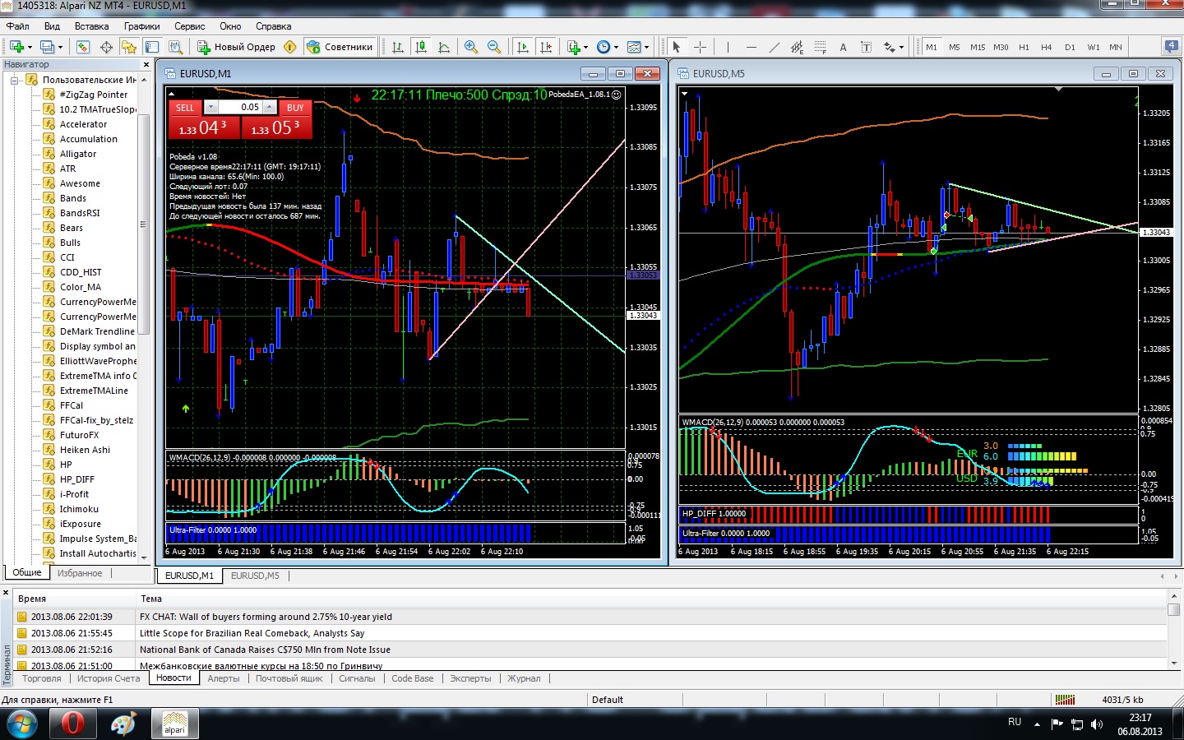Toggle the Terminal panel icon in toolbar

[x=152, y=47]
